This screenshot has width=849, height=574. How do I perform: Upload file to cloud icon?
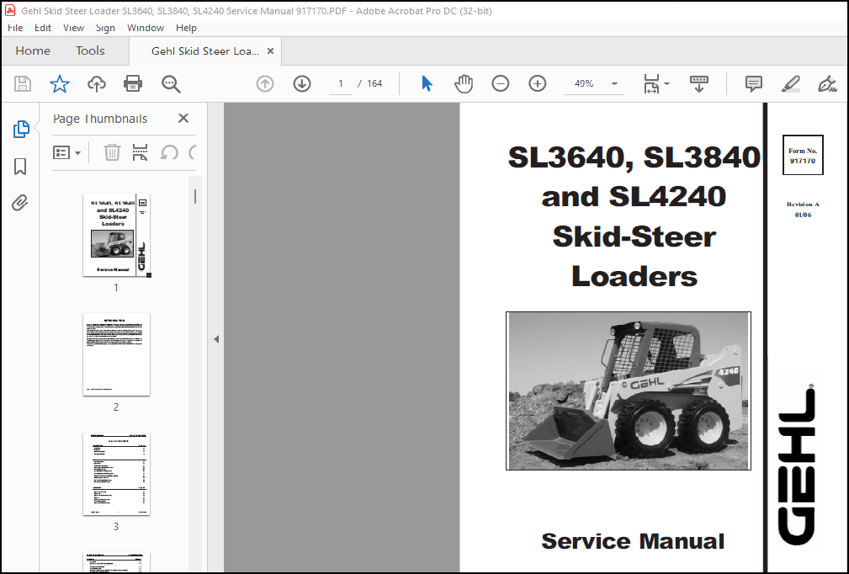tap(97, 84)
